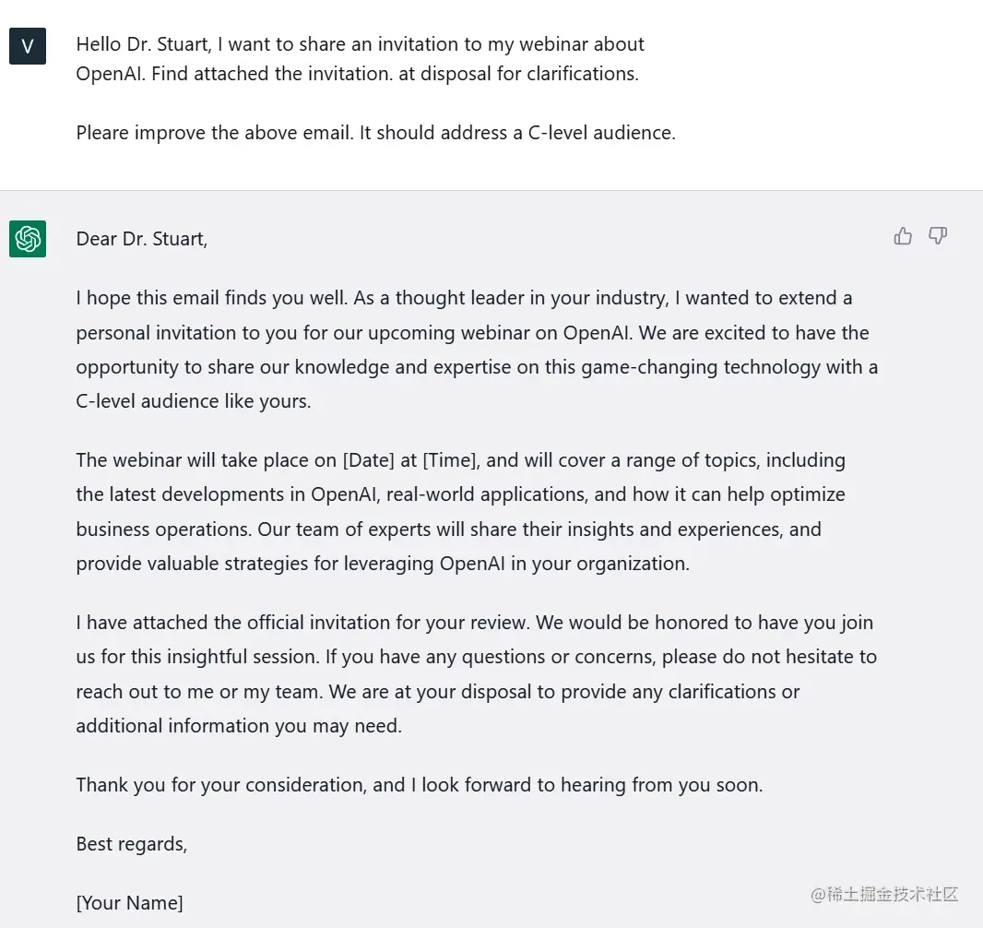This screenshot has width=983, height=928.
Task: Click the thumbs up icon
Action: (903, 237)
